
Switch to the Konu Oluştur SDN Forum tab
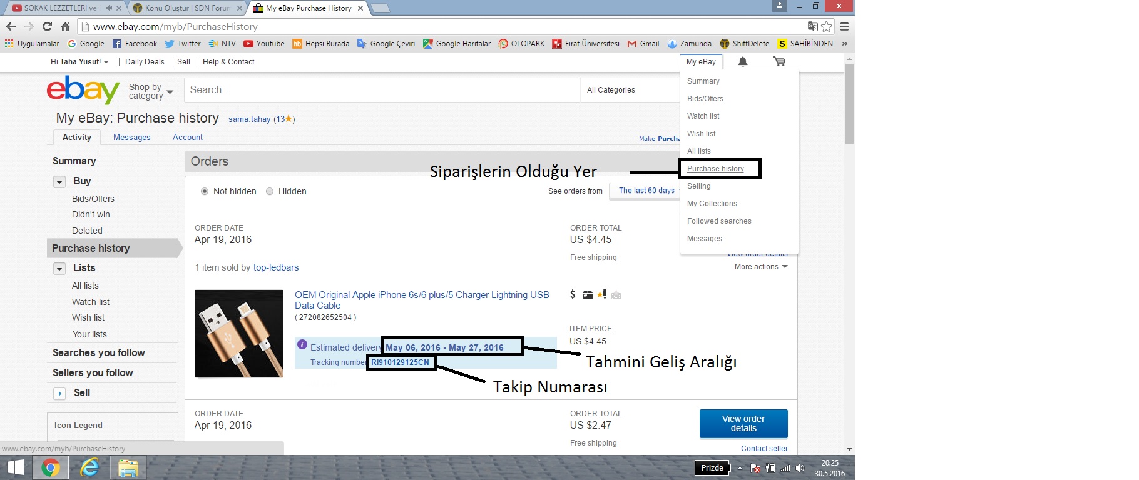(x=188, y=8)
